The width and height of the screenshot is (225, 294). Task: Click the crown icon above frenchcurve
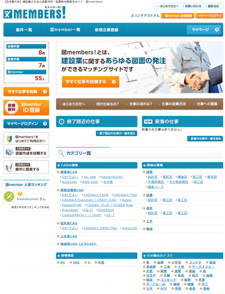click(20, 194)
